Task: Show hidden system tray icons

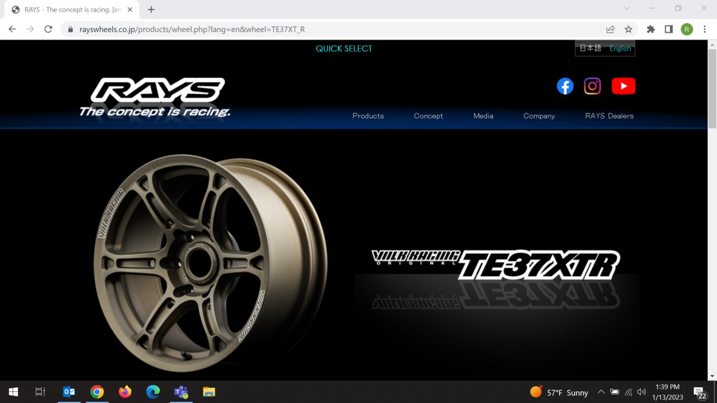Action: (601, 392)
